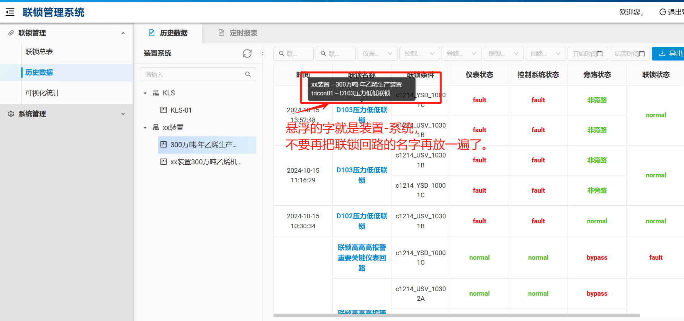Open the 控制 system status dropdown
Screen dimensions: 684x321
pos(419,54)
